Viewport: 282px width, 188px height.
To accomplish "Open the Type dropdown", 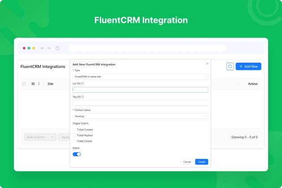I will (140, 77).
